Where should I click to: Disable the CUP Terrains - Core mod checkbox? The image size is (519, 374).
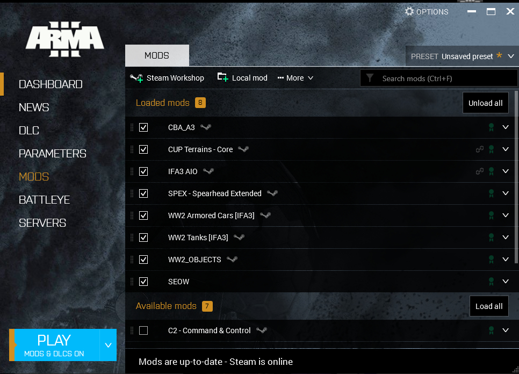point(143,149)
